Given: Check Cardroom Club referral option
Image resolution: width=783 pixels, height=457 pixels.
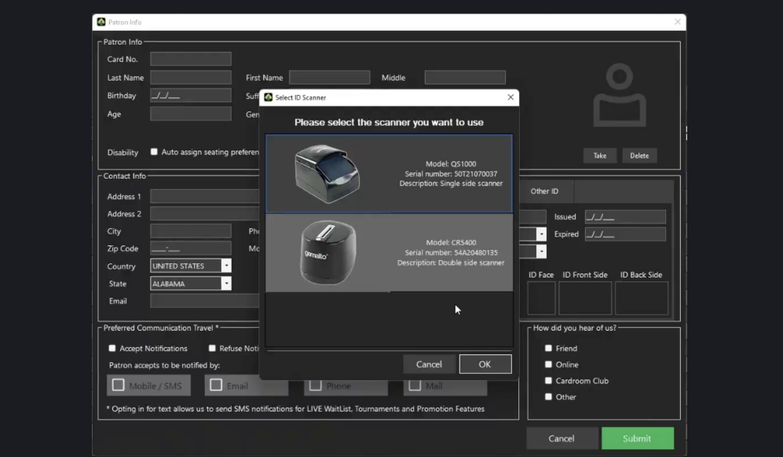Looking at the screenshot, I should (548, 381).
